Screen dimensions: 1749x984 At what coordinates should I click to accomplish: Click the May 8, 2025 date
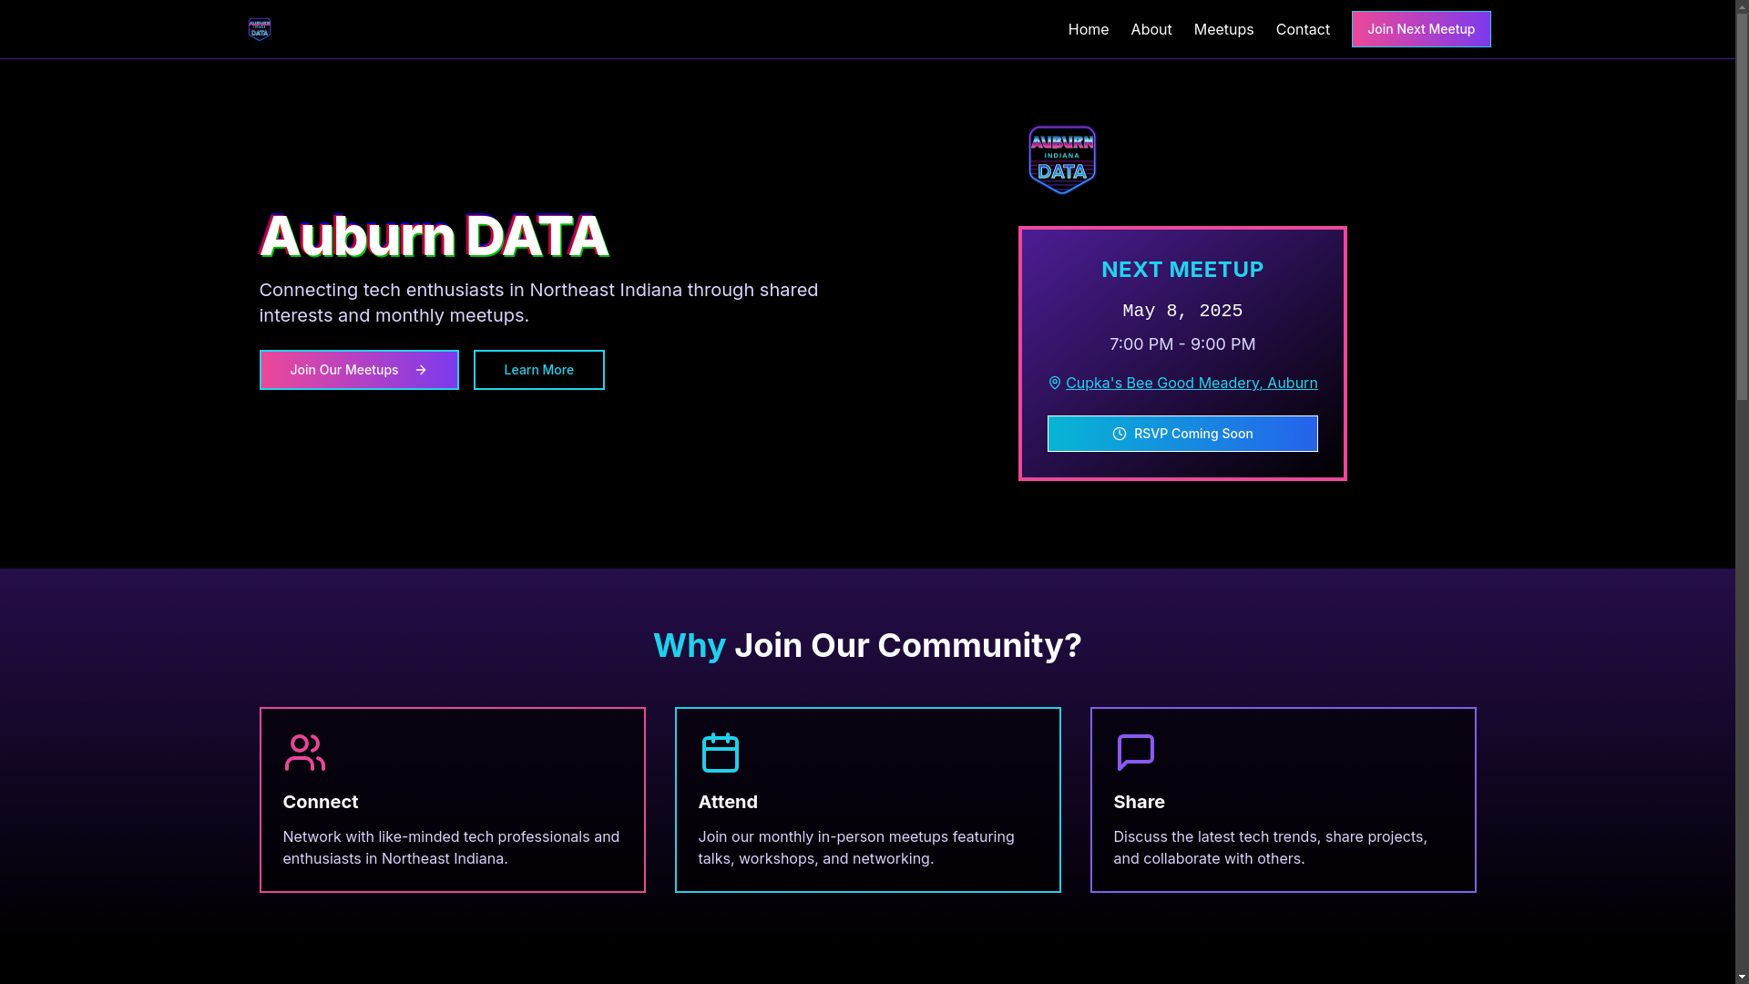[1182, 312]
